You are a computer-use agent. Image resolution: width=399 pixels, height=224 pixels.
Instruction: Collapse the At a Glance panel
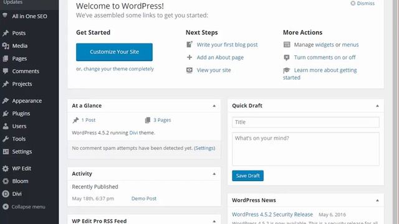[214, 106]
